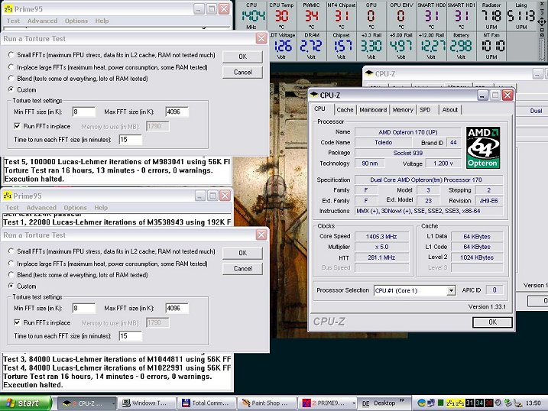Click the Prime95 icon in the lower Prime95 title bar
548x411 pixels.
[8, 196]
